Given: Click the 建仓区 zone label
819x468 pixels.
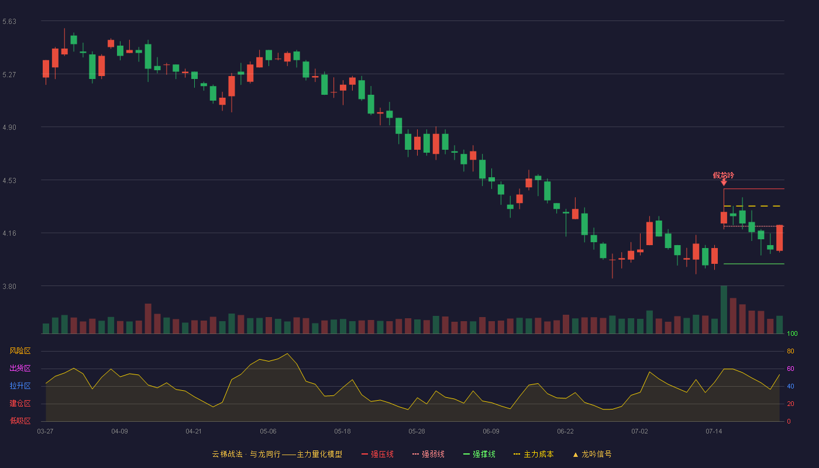Looking at the screenshot, I should coord(20,404).
